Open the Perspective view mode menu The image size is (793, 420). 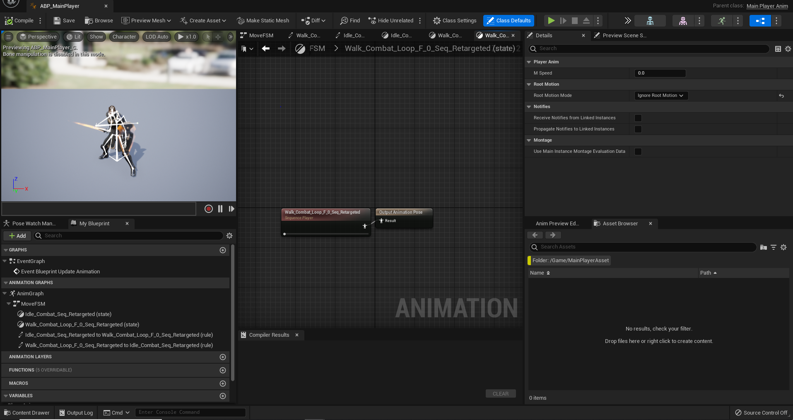pyautogui.click(x=38, y=36)
